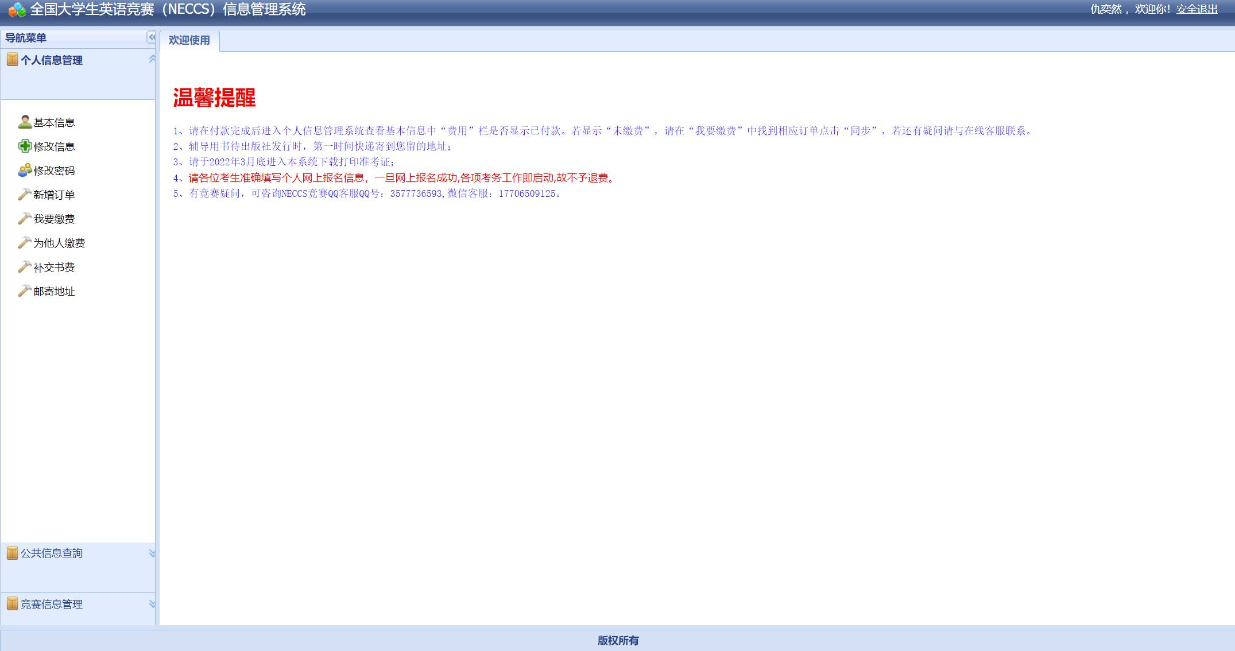
Task: Click the person icon beside 基本信息
Action: pyautogui.click(x=25, y=122)
